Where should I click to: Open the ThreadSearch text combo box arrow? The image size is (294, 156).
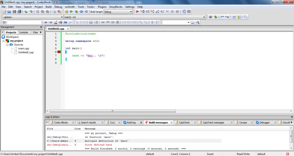point(188,23)
